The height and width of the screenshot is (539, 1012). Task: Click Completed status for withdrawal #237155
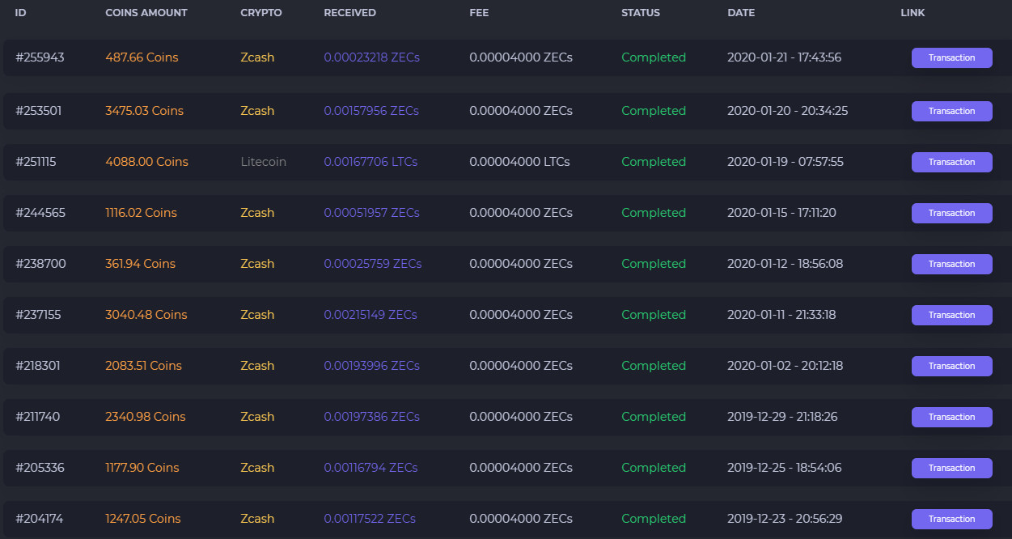coord(653,315)
